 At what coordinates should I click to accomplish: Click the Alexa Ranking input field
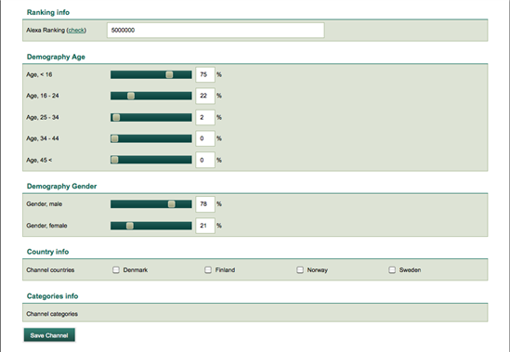(216, 31)
